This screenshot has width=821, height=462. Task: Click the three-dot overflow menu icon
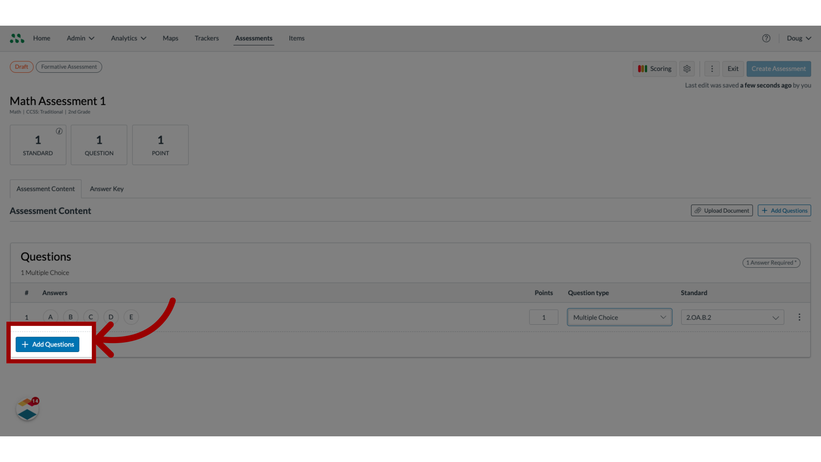tap(711, 68)
